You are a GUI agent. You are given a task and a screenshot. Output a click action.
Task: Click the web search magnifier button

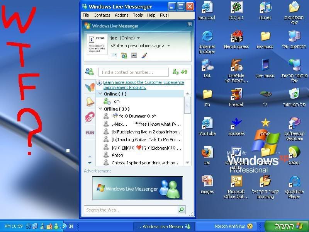pyautogui.click(x=181, y=210)
